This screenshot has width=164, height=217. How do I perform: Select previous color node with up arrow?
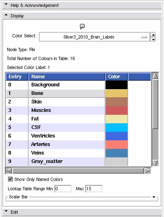tap(153, 35)
